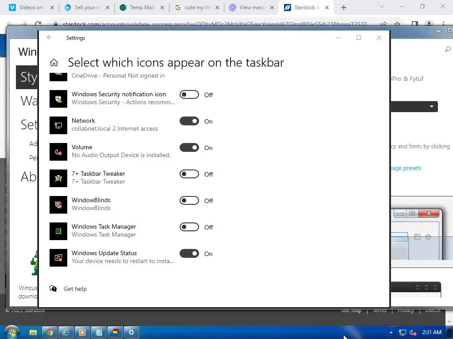Open the Privacy footer link
Image resolution: width=453 pixels, height=339 pixels.
406,310
